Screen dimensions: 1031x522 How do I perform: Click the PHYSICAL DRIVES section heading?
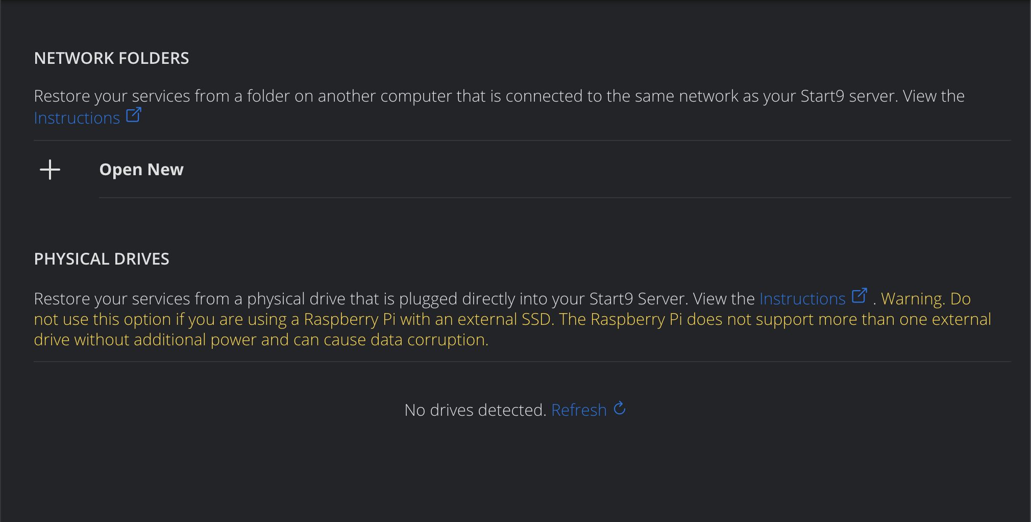click(102, 259)
